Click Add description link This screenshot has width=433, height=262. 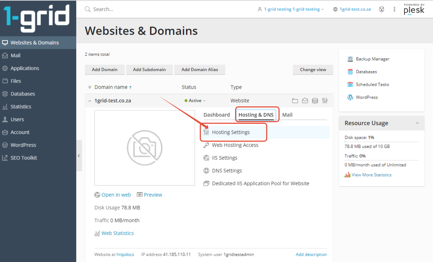311,255
